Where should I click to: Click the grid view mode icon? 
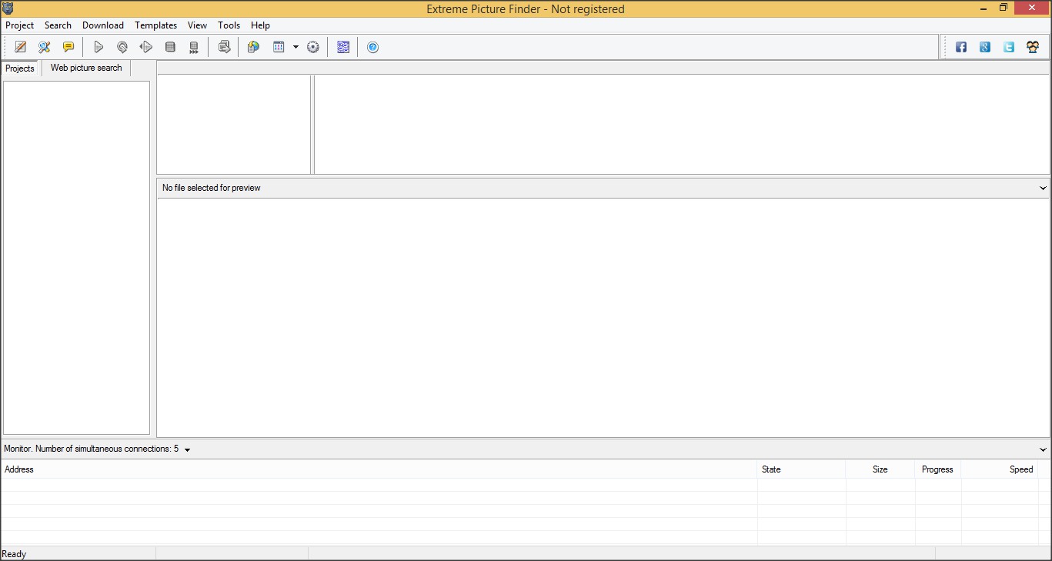[279, 47]
